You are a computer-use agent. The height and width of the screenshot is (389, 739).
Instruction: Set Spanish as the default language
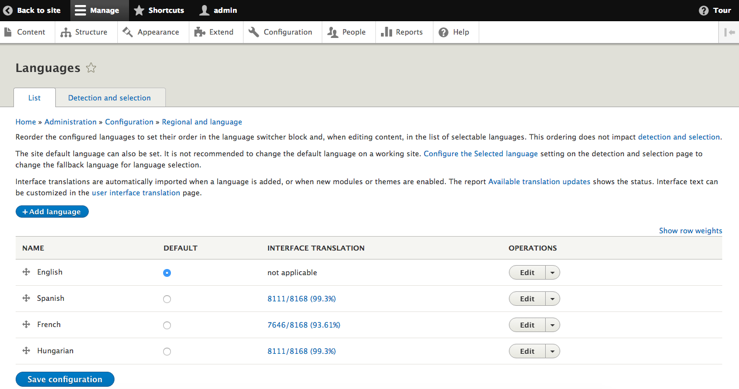(x=167, y=299)
